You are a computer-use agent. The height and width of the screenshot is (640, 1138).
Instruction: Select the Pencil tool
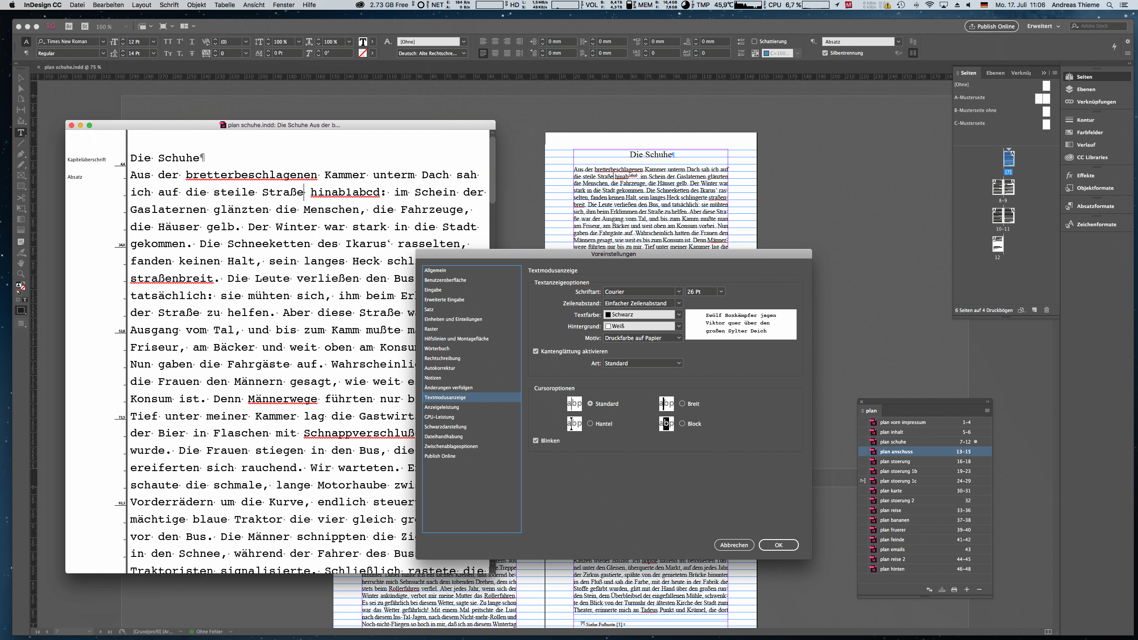(21, 165)
